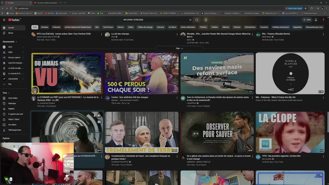The height and width of the screenshot is (185, 329).
Task: Open Vidéos "J'aime" in the sidebar
Action: click(13, 119)
